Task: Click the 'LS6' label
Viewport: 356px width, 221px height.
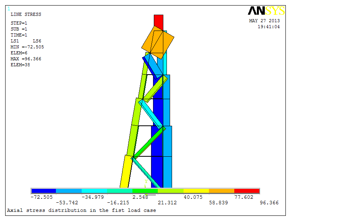Action: 37,41
